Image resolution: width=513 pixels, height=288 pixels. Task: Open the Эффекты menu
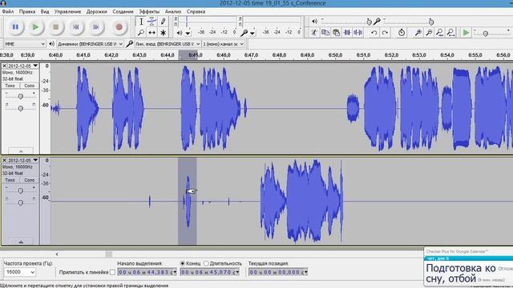pyautogui.click(x=149, y=11)
